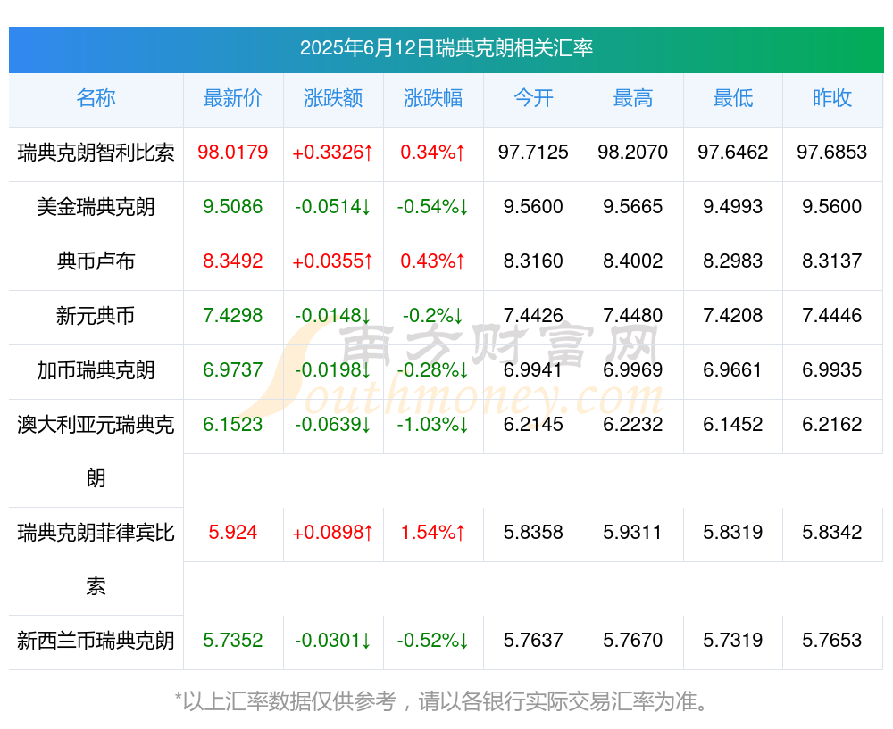This screenshot has width=893, height=729.
Task: Select the open price 6.2145
Action: pos(533,425)
